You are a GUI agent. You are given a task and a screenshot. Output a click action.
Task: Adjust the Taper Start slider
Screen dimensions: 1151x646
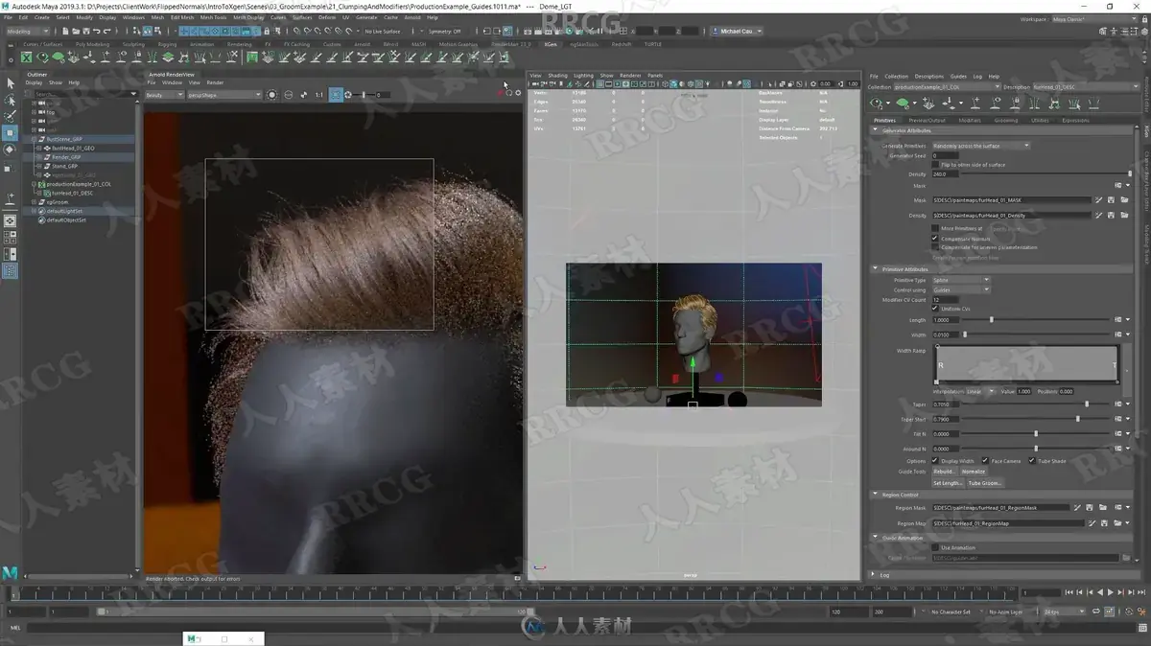click(x=1035, y=419)
